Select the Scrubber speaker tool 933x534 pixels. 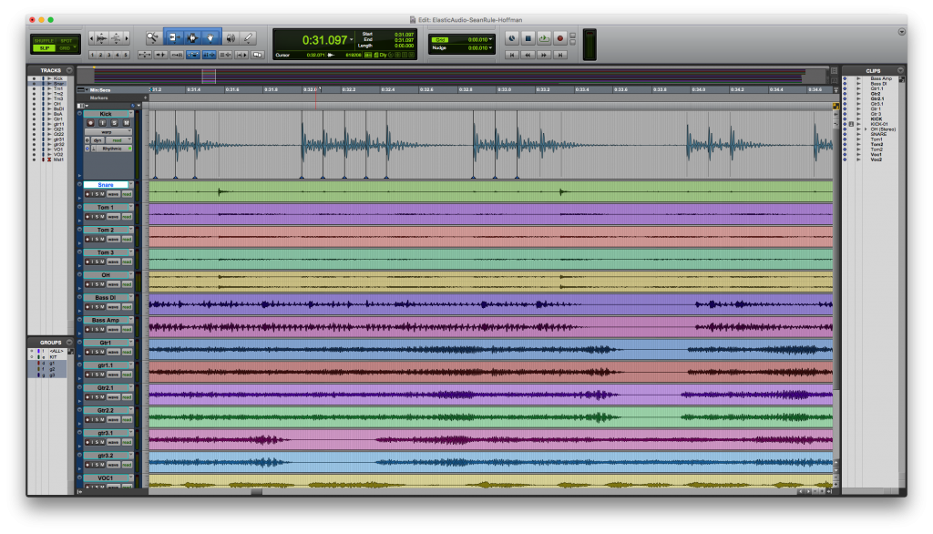pyautogui.click(x=231, y=38)
